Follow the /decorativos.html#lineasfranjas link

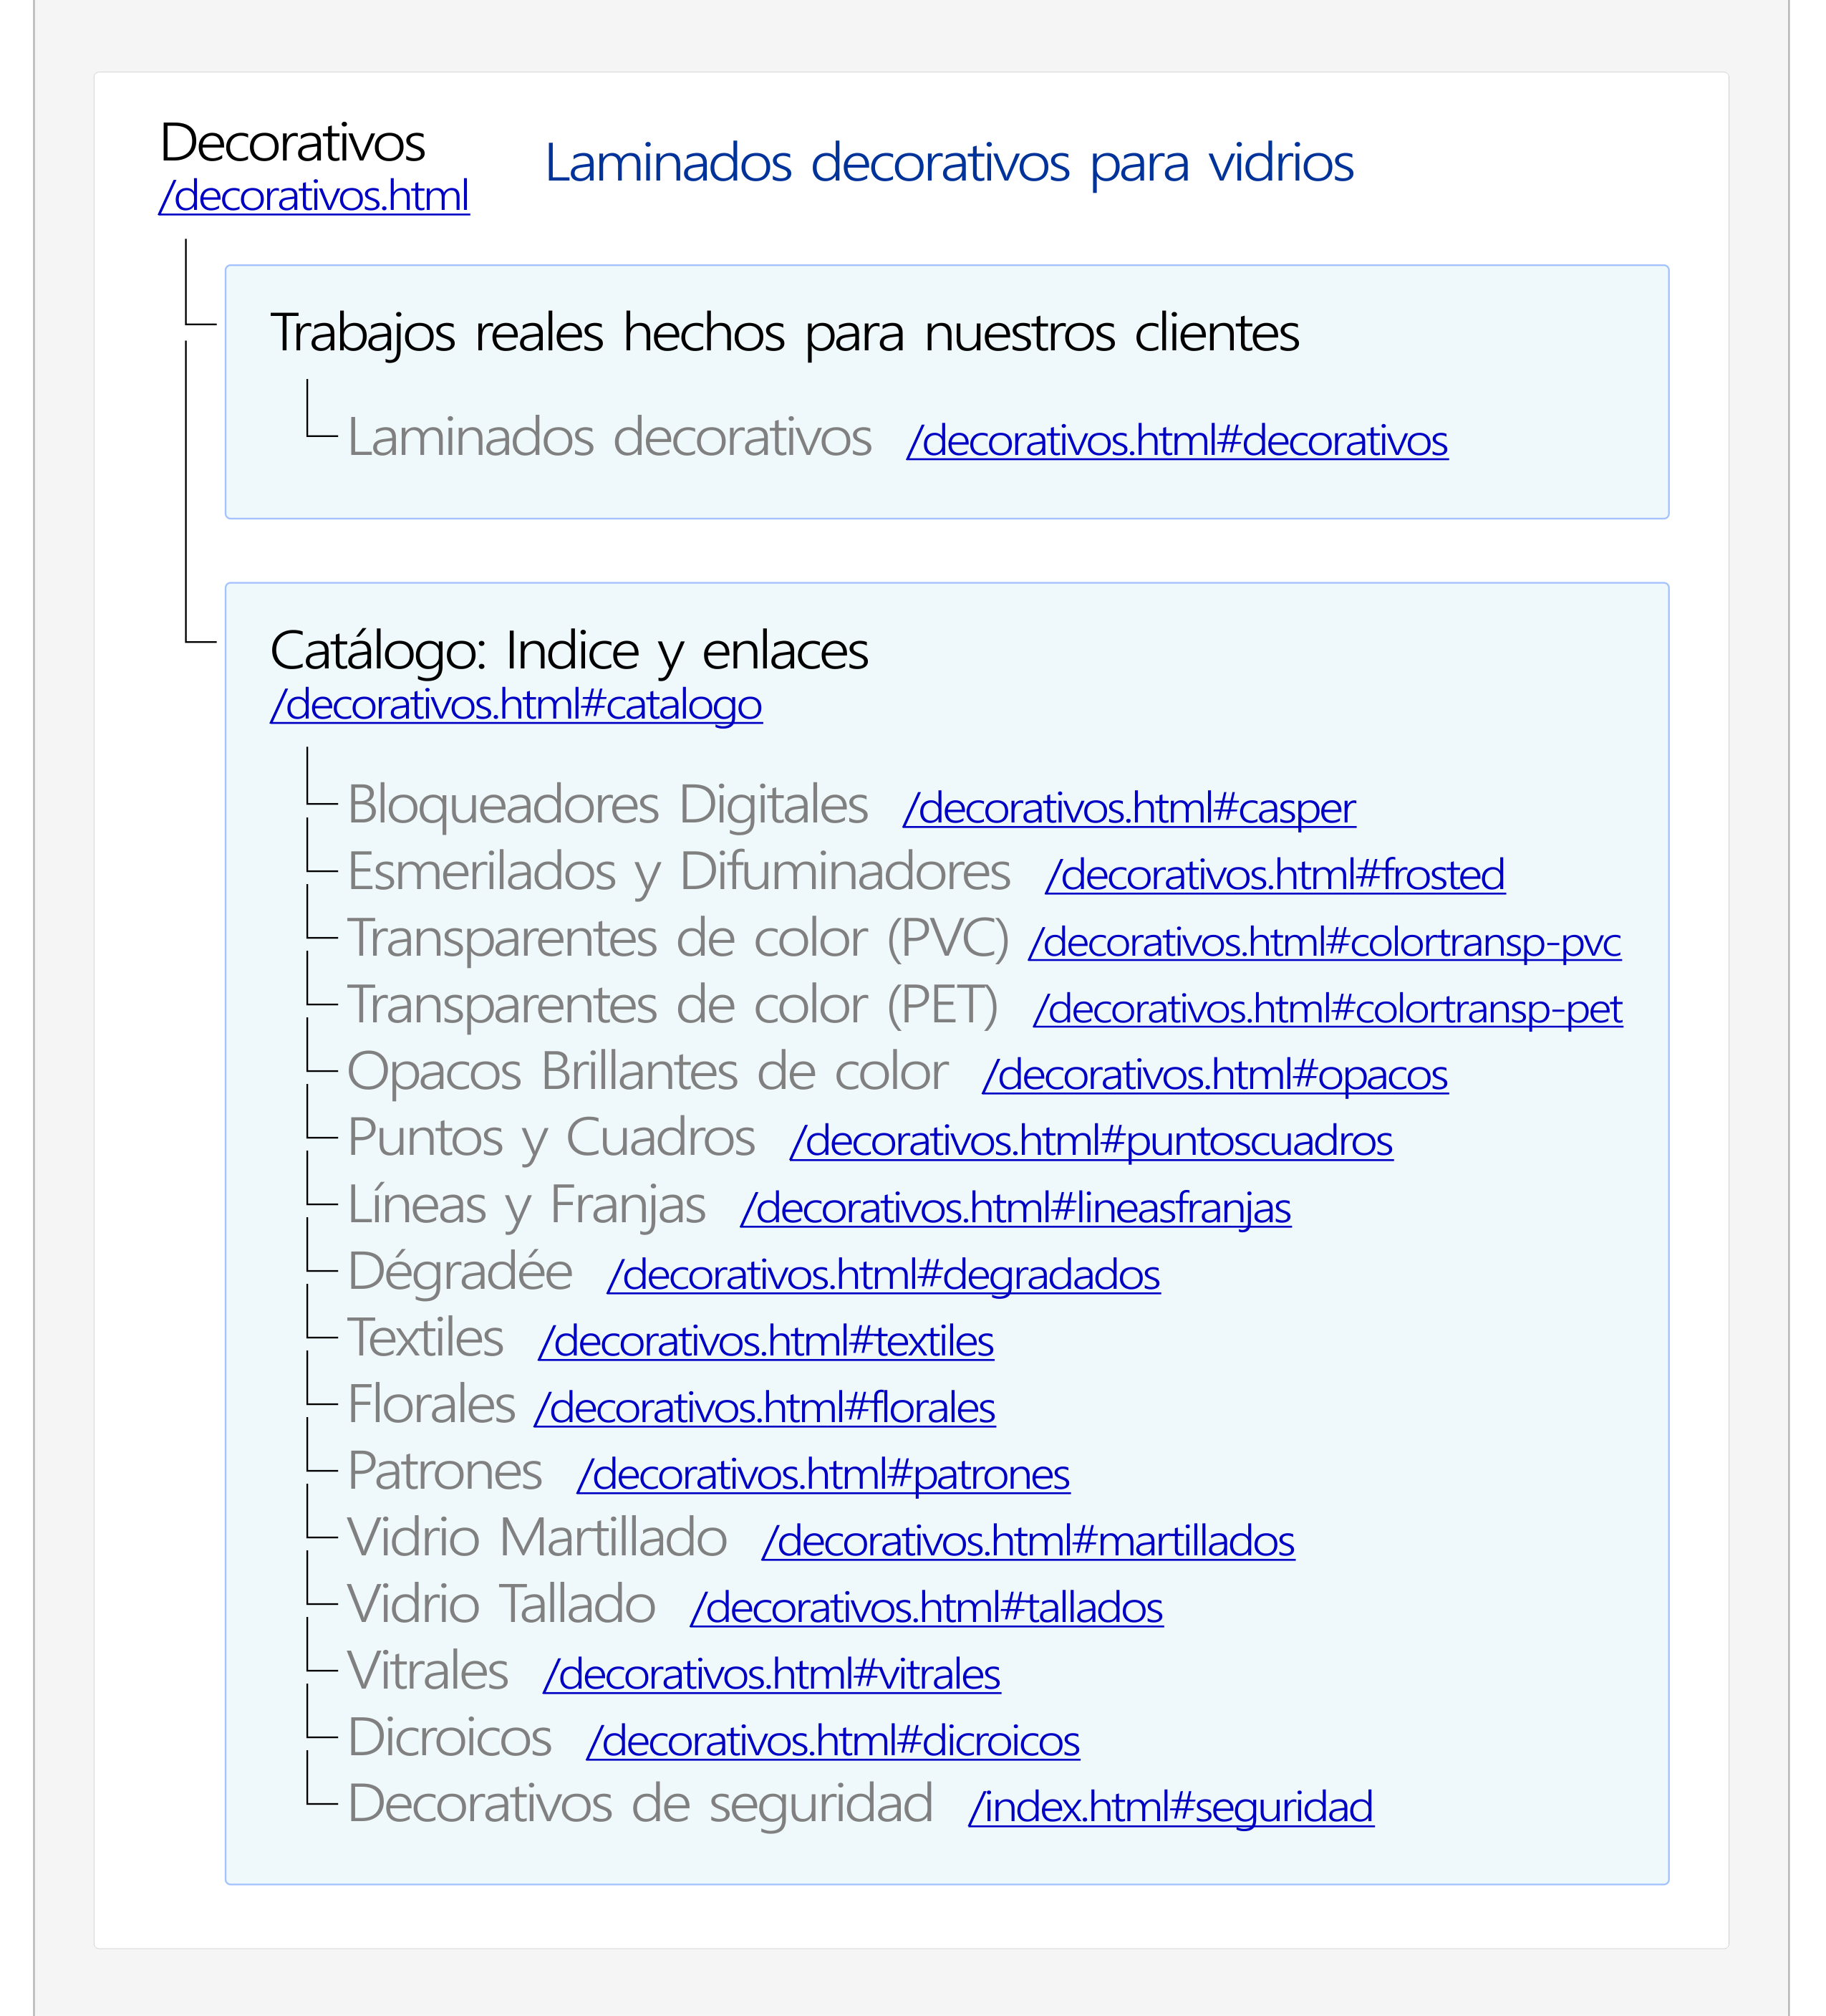pos(1016,1208)
